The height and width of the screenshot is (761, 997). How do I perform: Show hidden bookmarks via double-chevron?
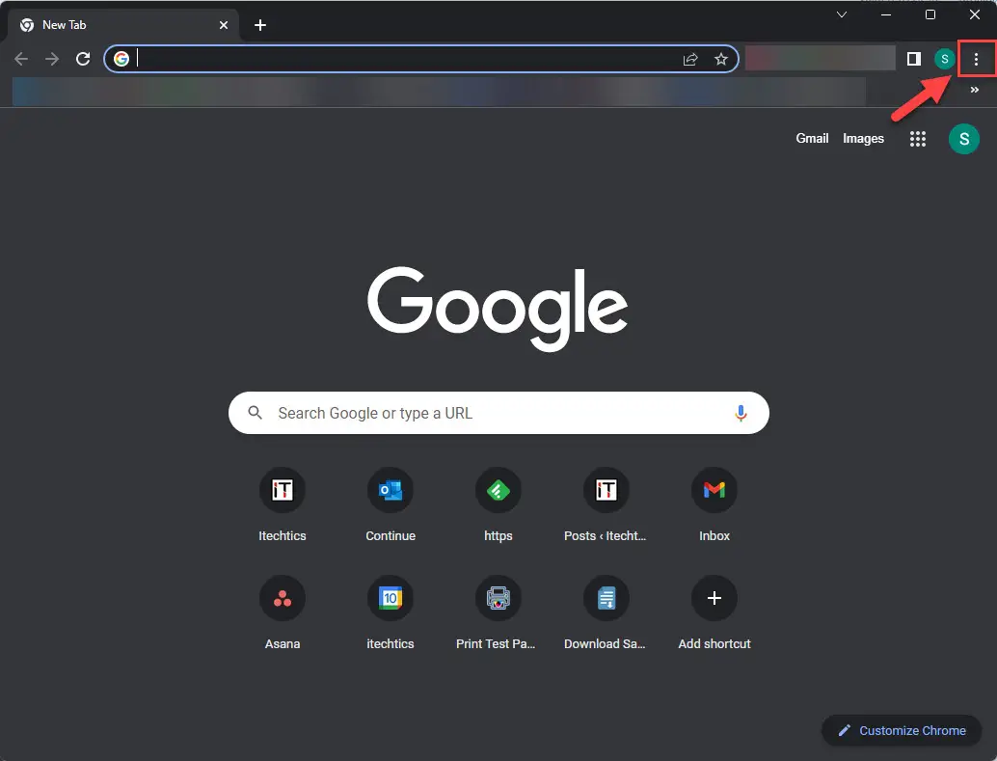click(x=974, y=90)
